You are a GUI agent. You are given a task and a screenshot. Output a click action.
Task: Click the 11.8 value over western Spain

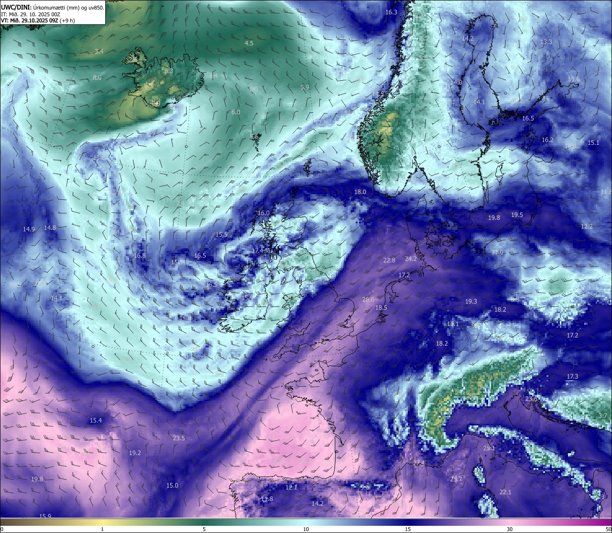coord(267,499)
